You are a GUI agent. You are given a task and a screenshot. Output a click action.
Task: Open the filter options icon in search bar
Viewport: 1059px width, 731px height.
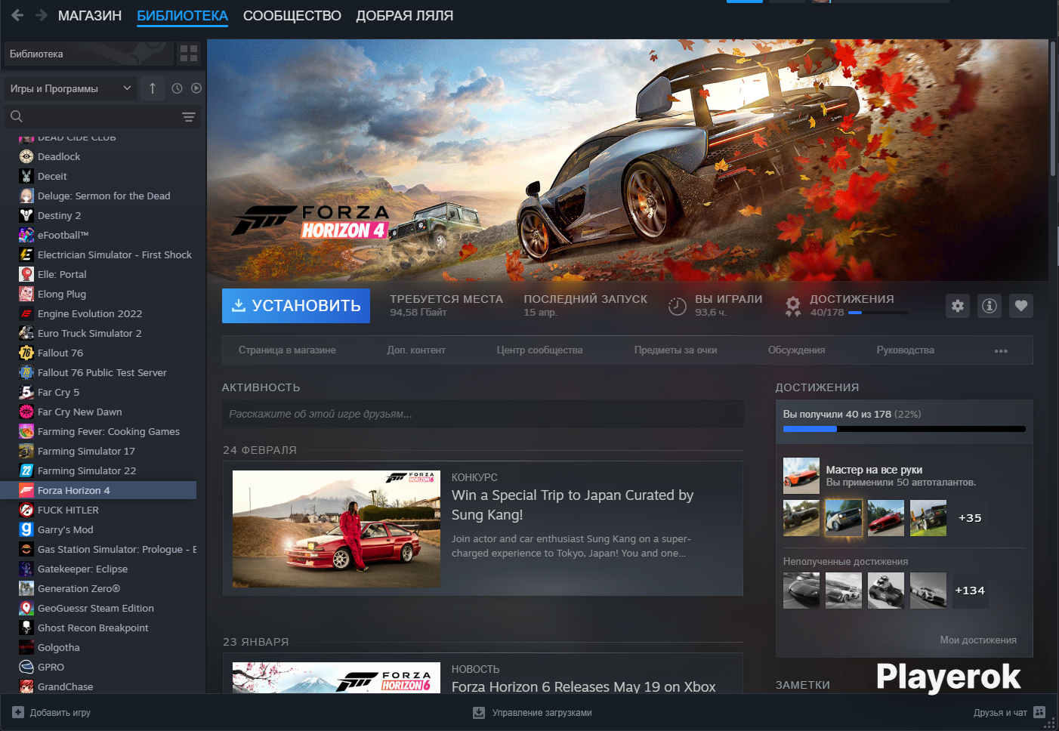click(x=189, y=117)
